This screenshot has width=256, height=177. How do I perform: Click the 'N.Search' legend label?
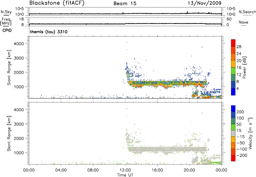[x=247, y=12]
